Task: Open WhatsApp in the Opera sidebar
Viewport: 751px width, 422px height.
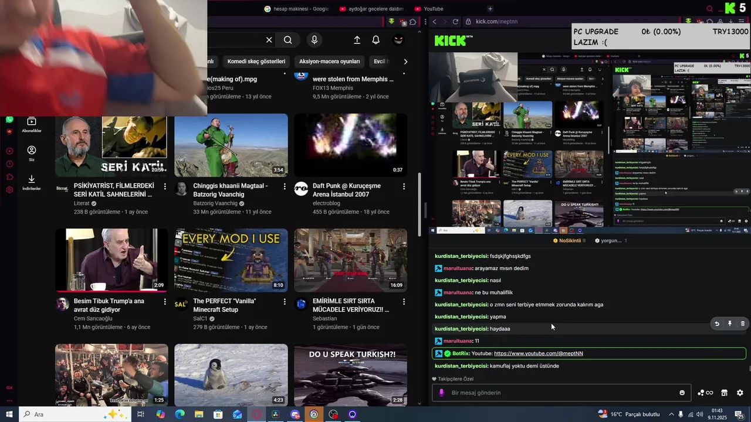Action: [9, 120]
